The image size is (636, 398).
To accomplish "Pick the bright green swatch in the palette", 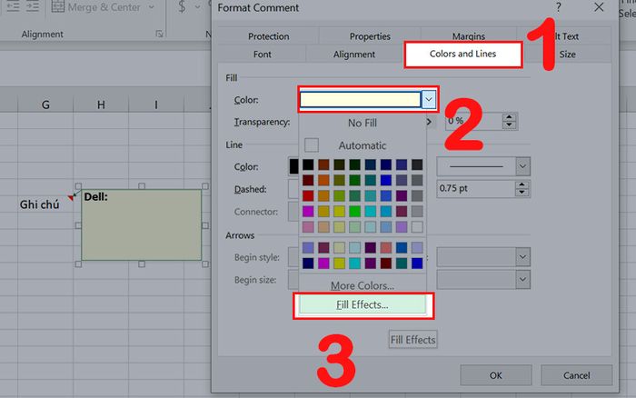I will [355, 212].
